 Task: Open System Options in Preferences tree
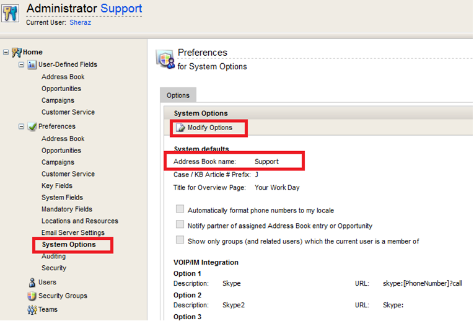tap(69, 245)
